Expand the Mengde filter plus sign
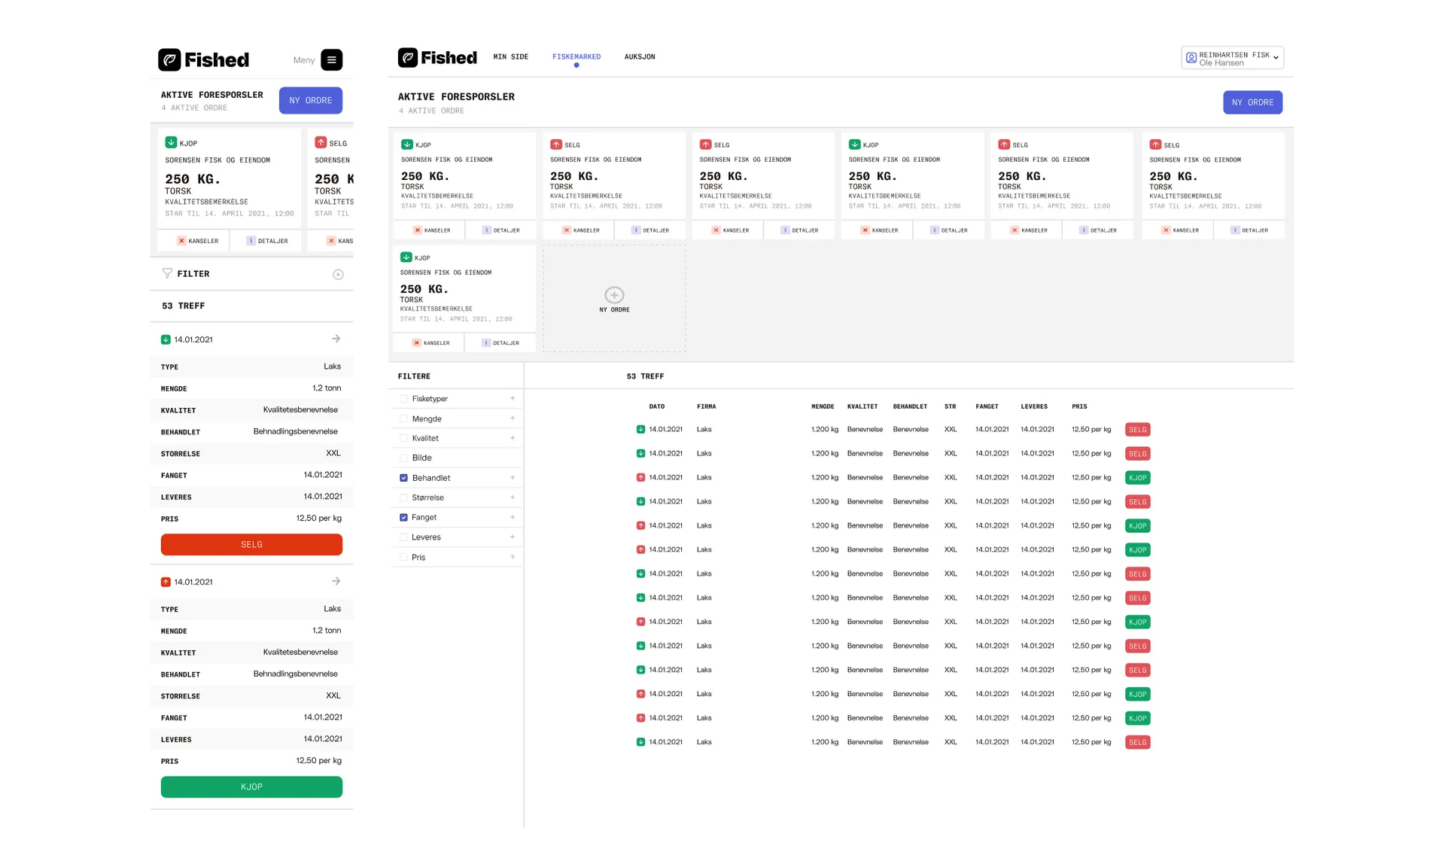Screen dimensions: 1445x867 pos(513,418)
